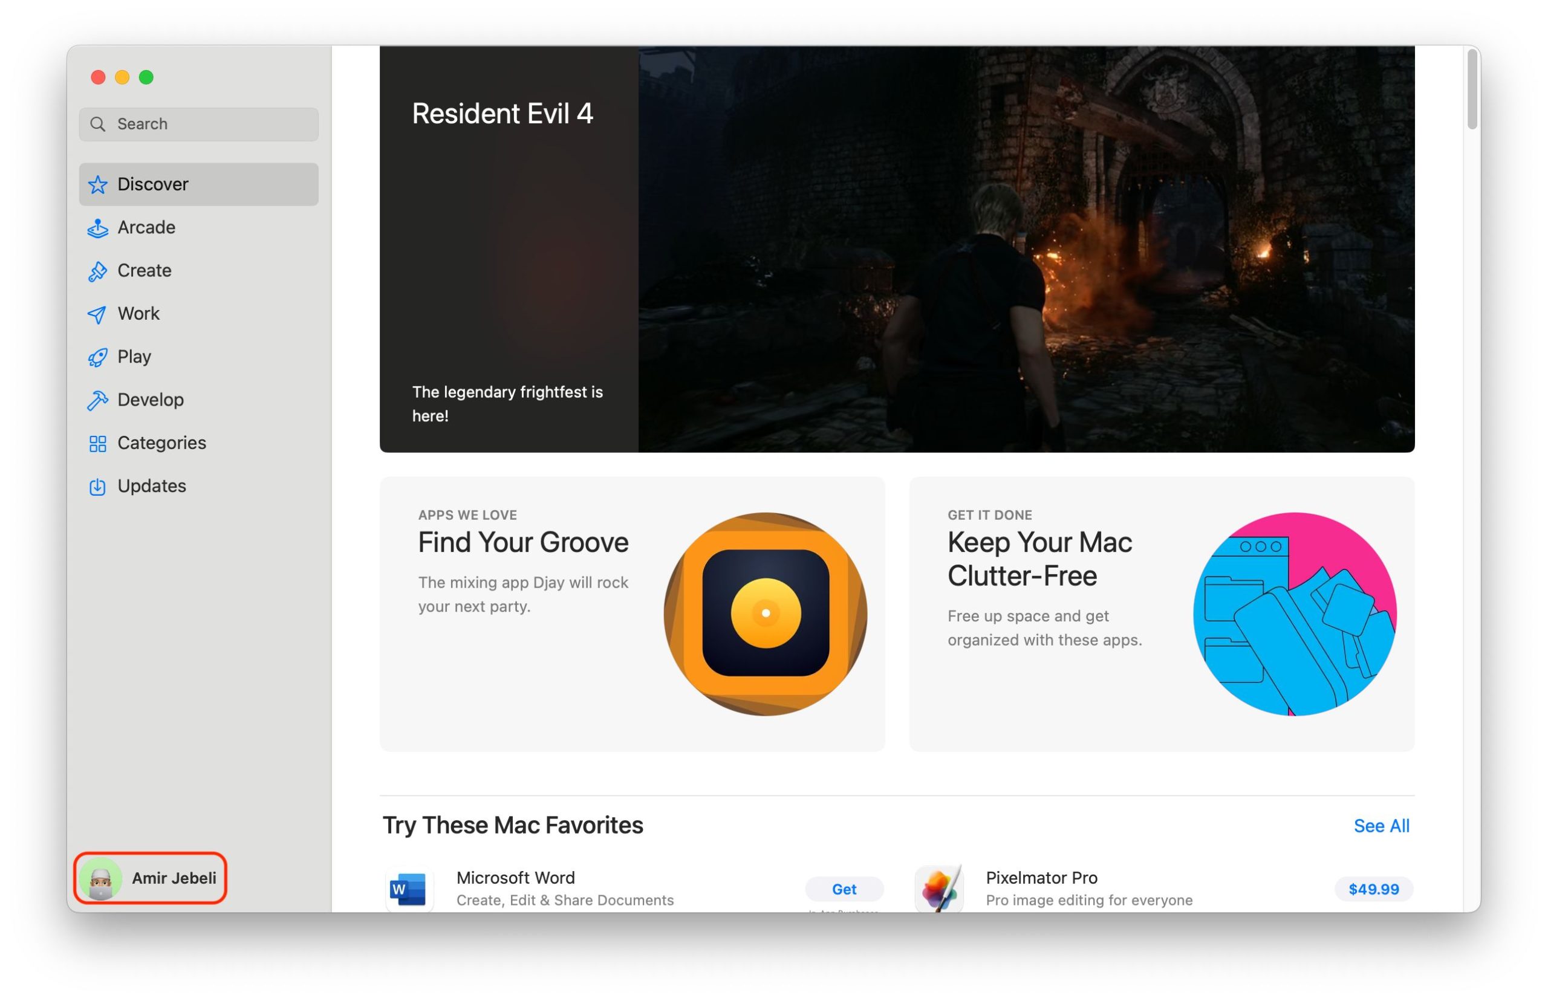Click the Play rocket icon
Viewport: 1548px width, 1001px height.
tap(97, 357)
